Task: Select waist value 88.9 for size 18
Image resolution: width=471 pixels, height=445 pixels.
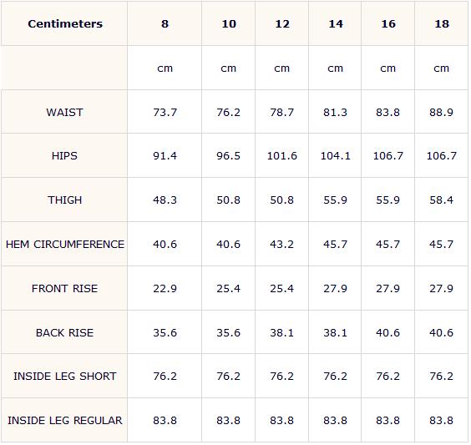Action: (441, 113)
